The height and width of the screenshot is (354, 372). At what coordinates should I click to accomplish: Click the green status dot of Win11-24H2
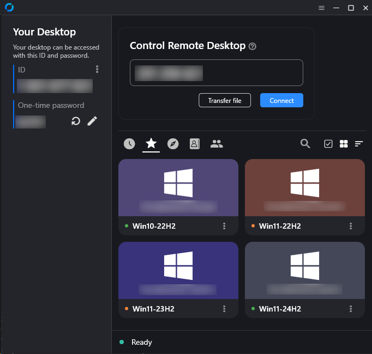253,308
